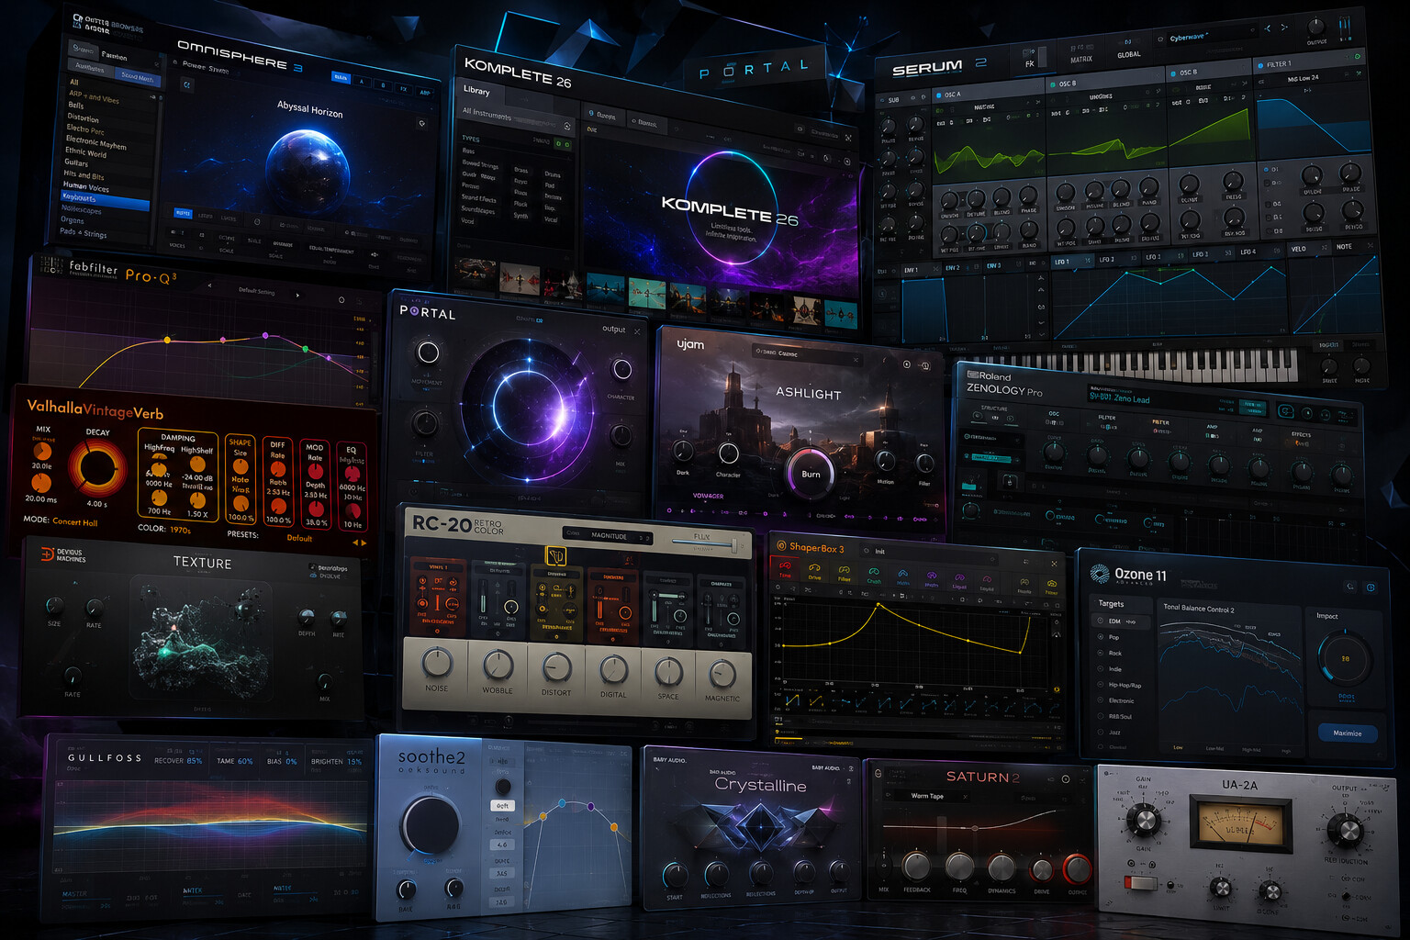This screenshot has width=1410, height=940.
Task: Click the FX button in Omnisphere 3
Action: pyautogui.click(x=403, y=89)
